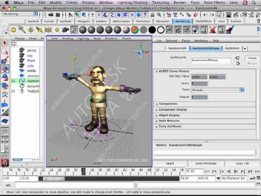Click the black shader ball icon
This screenshot has width=261, height=196.
(152, 30)
